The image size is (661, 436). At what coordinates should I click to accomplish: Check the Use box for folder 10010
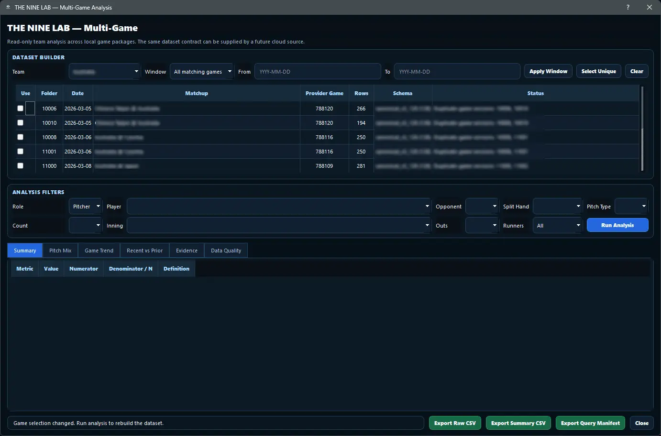(20, 123)
